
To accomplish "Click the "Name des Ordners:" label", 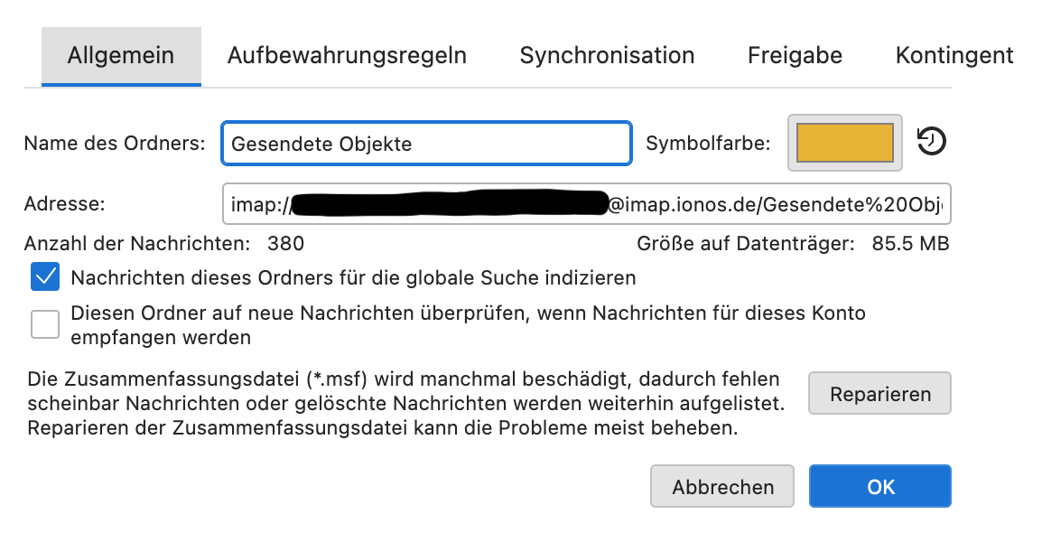I will coord(115,144).
